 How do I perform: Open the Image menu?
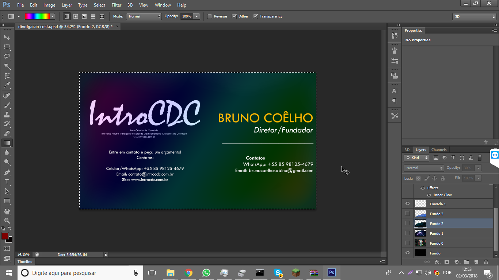[49, 5]
